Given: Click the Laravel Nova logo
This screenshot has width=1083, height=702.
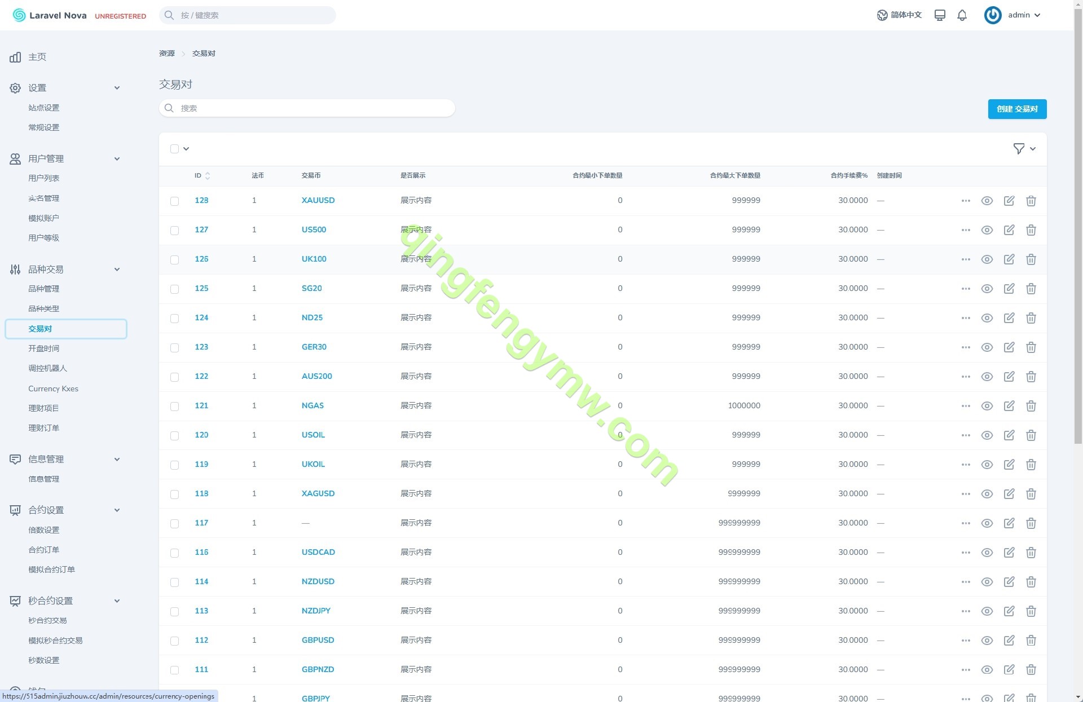Looking at the screenshot, I should point(50,15).
